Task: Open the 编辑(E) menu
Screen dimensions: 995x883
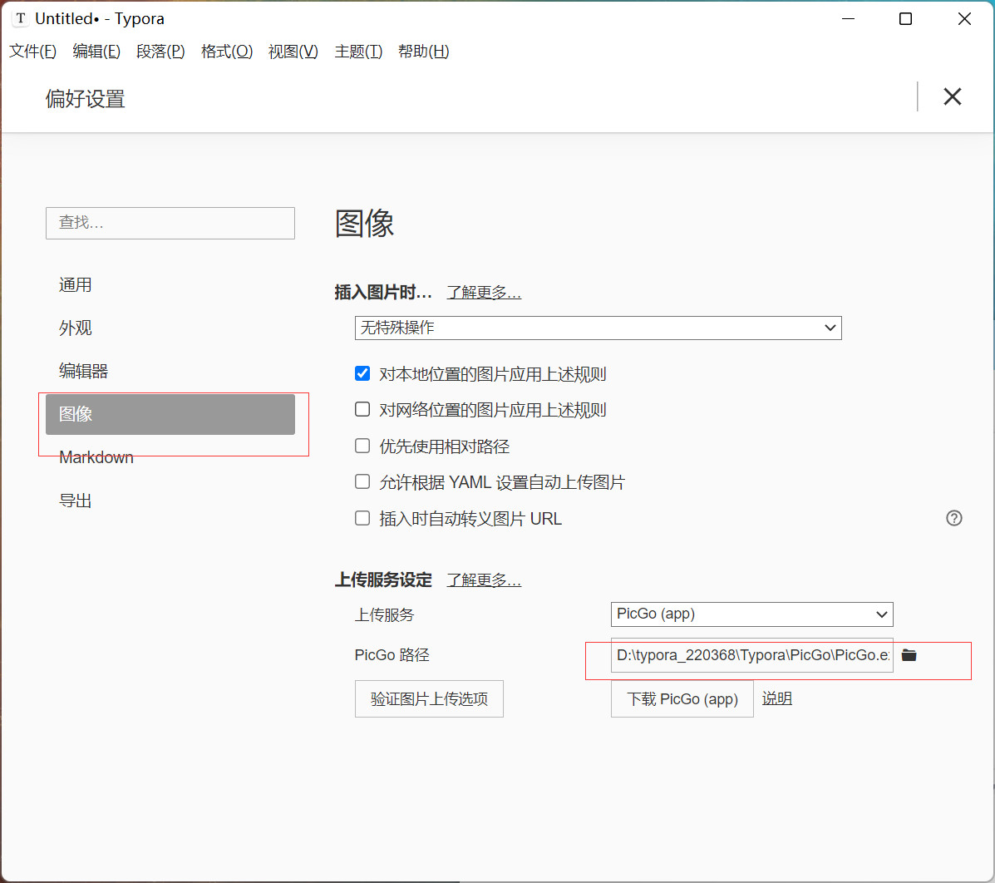Action: coord(96,52)
